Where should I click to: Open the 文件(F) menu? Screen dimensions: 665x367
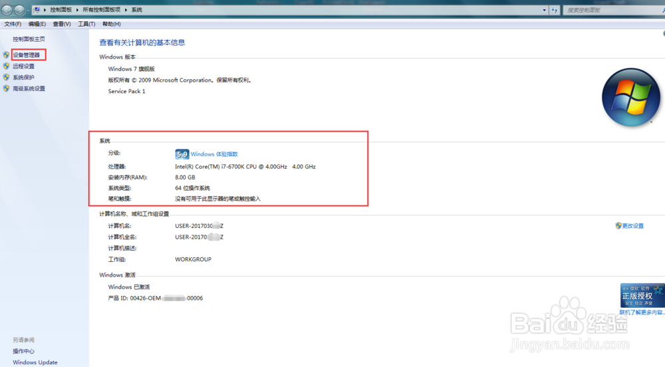click(13, 24)
